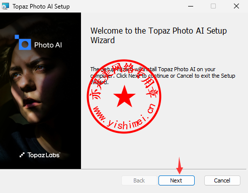Click the red star in the stamp
Screen dimensions: 248x193
pyautogui.click(x=124, y=96)
